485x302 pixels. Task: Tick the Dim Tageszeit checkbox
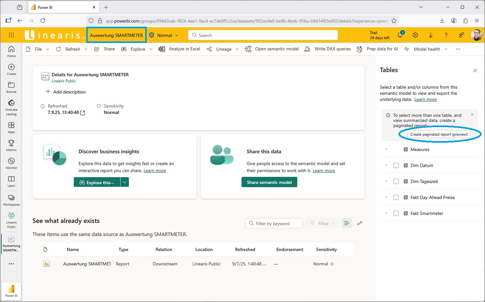click(396, 181)
